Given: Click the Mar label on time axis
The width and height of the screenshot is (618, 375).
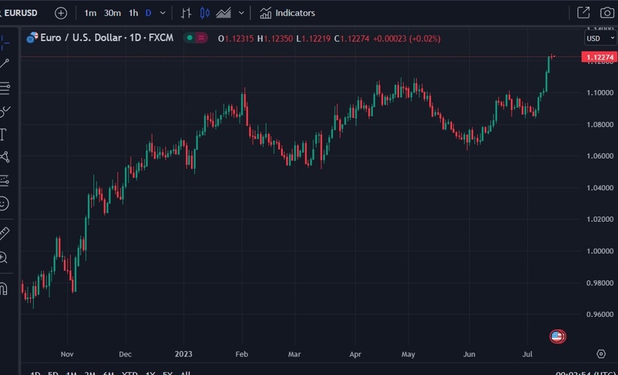Looking at the screenshot, I should coord(295,354).
